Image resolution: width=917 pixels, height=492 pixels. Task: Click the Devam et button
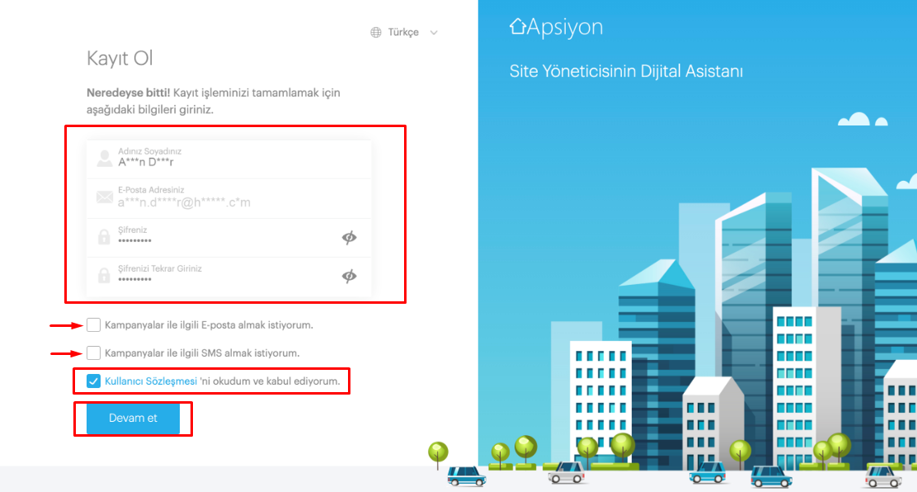tap(134, 419)
